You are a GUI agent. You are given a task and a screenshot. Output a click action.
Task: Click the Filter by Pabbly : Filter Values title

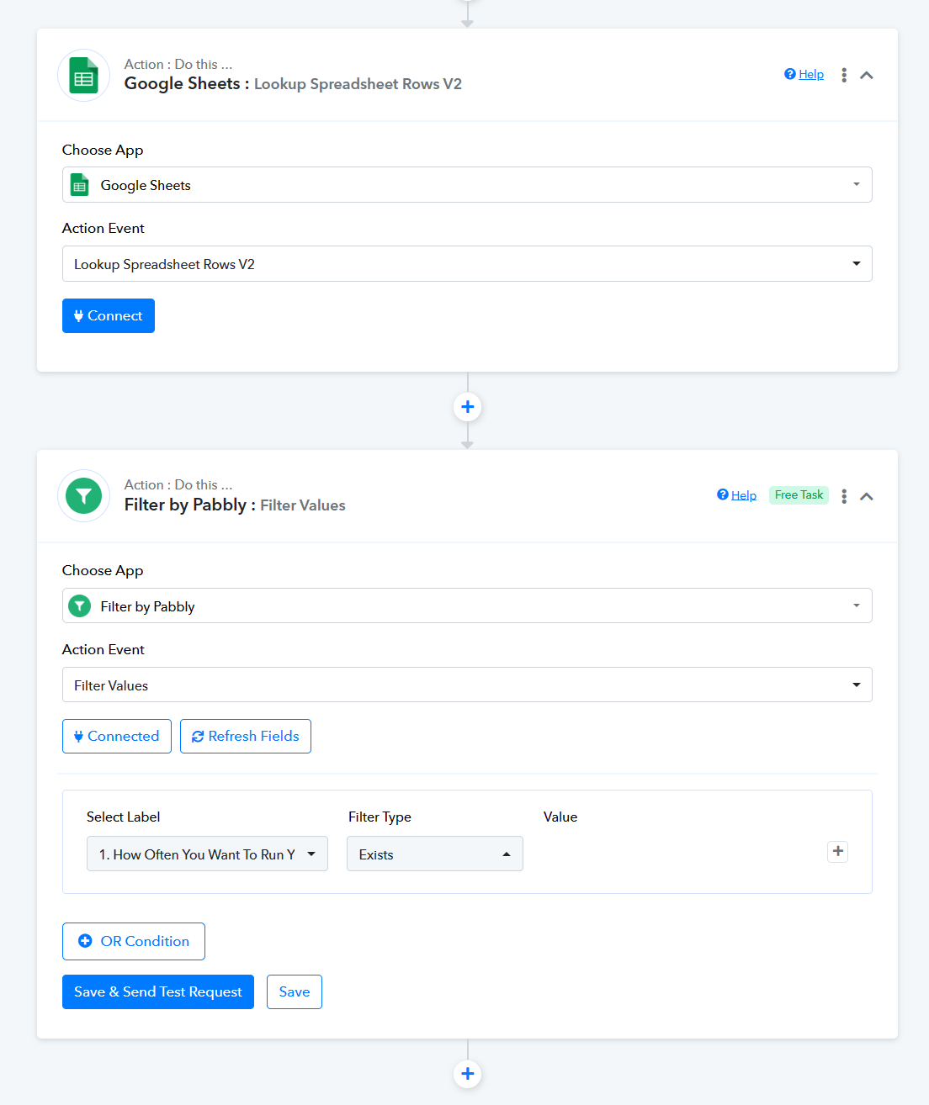(x=235, y=505)
